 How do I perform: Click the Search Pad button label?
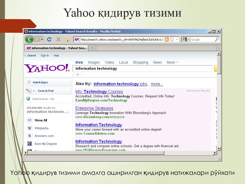click(46, 91)
